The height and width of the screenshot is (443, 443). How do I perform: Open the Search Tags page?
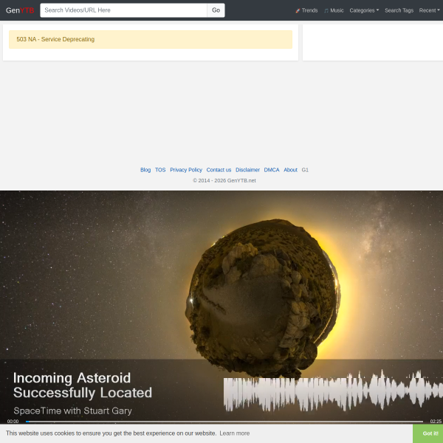point(399,10)
